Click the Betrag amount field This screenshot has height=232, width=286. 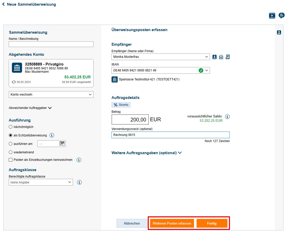coord(130,119)
